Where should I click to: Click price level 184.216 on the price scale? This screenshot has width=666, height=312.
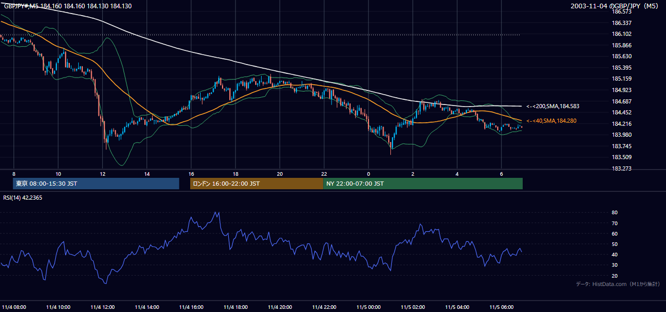(x=622, y=124)
